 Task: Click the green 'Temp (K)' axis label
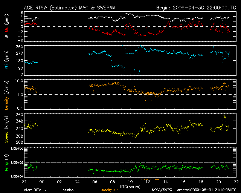(6, 163)
